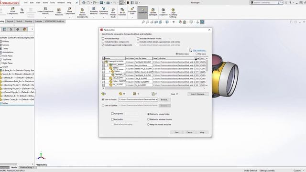The height and width of the screenshot is (172, 306).
Task: Click the File Locations link
Action: pos(199,50)
